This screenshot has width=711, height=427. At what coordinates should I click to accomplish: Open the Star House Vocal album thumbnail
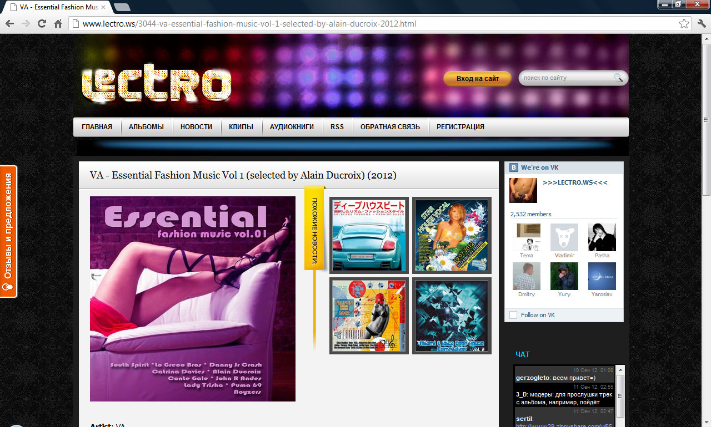[452, 236]
